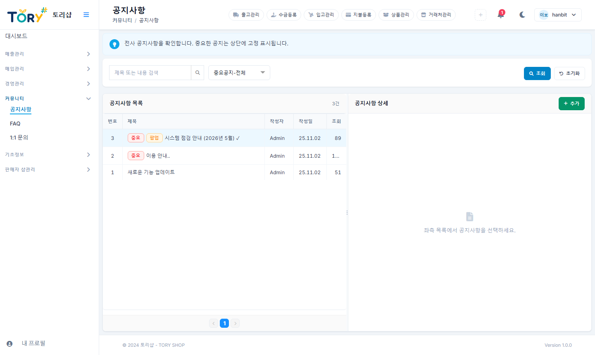This screenshot has width=595, height=355.
Task: Open 거래처관리 shortcut
Action: click(436, 15)
